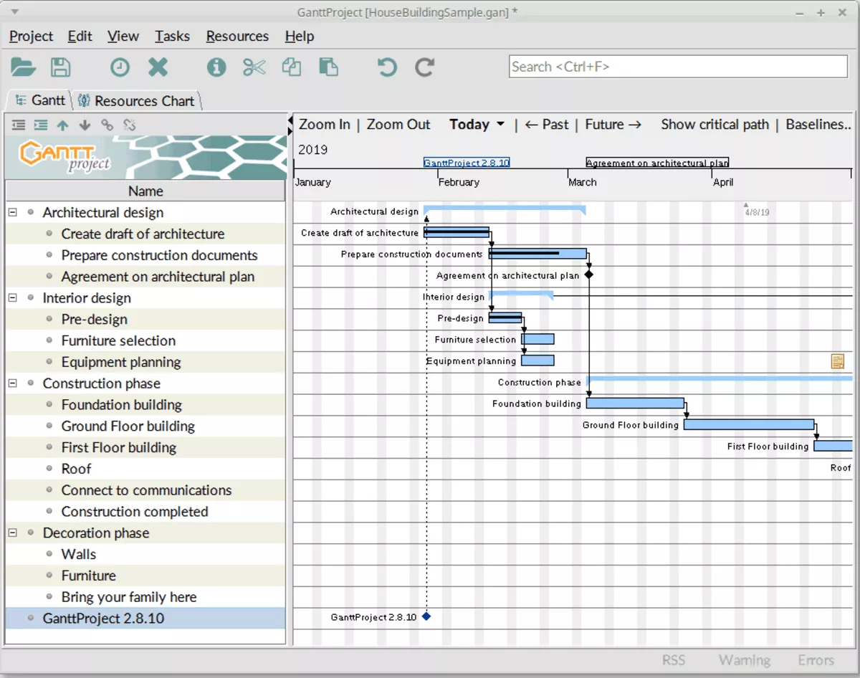Link the selected tasks together
Image resolution: width=860 pixels, height=678 pixels.
point(107,124)
